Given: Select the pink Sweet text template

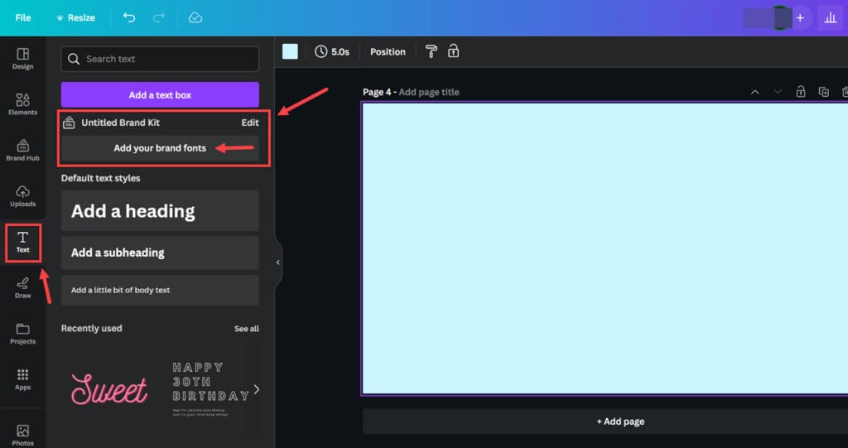Looking at the screenshot, I should click(x=109, y=389).
